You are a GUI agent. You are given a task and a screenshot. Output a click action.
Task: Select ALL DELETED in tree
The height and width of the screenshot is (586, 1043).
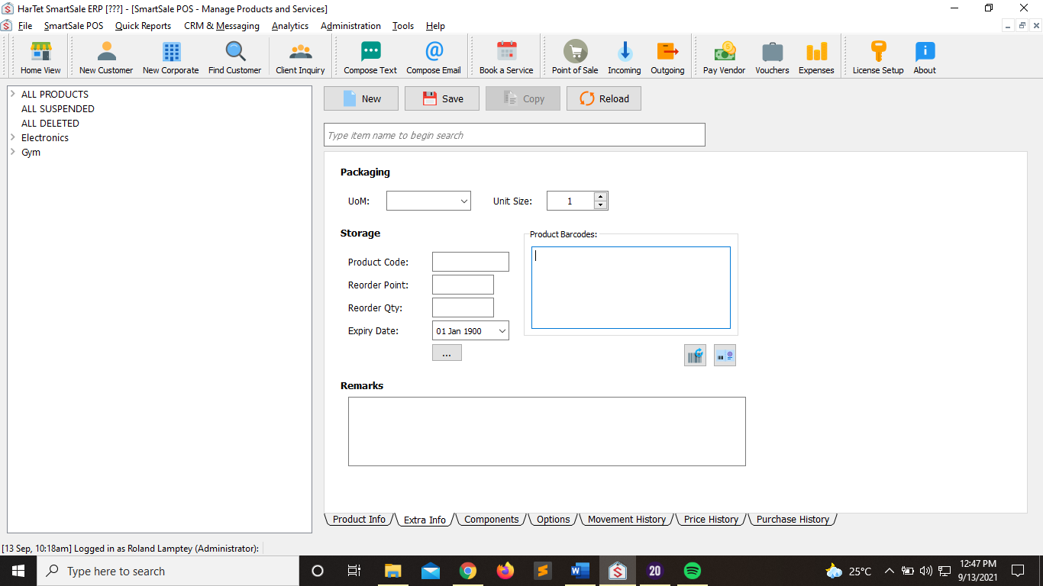50,123
